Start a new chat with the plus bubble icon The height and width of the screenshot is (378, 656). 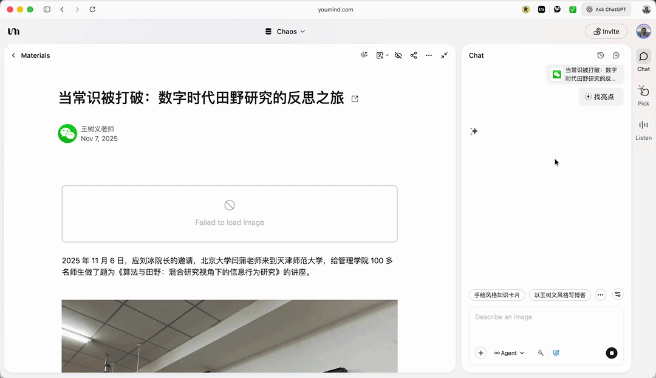click(616, 55)
